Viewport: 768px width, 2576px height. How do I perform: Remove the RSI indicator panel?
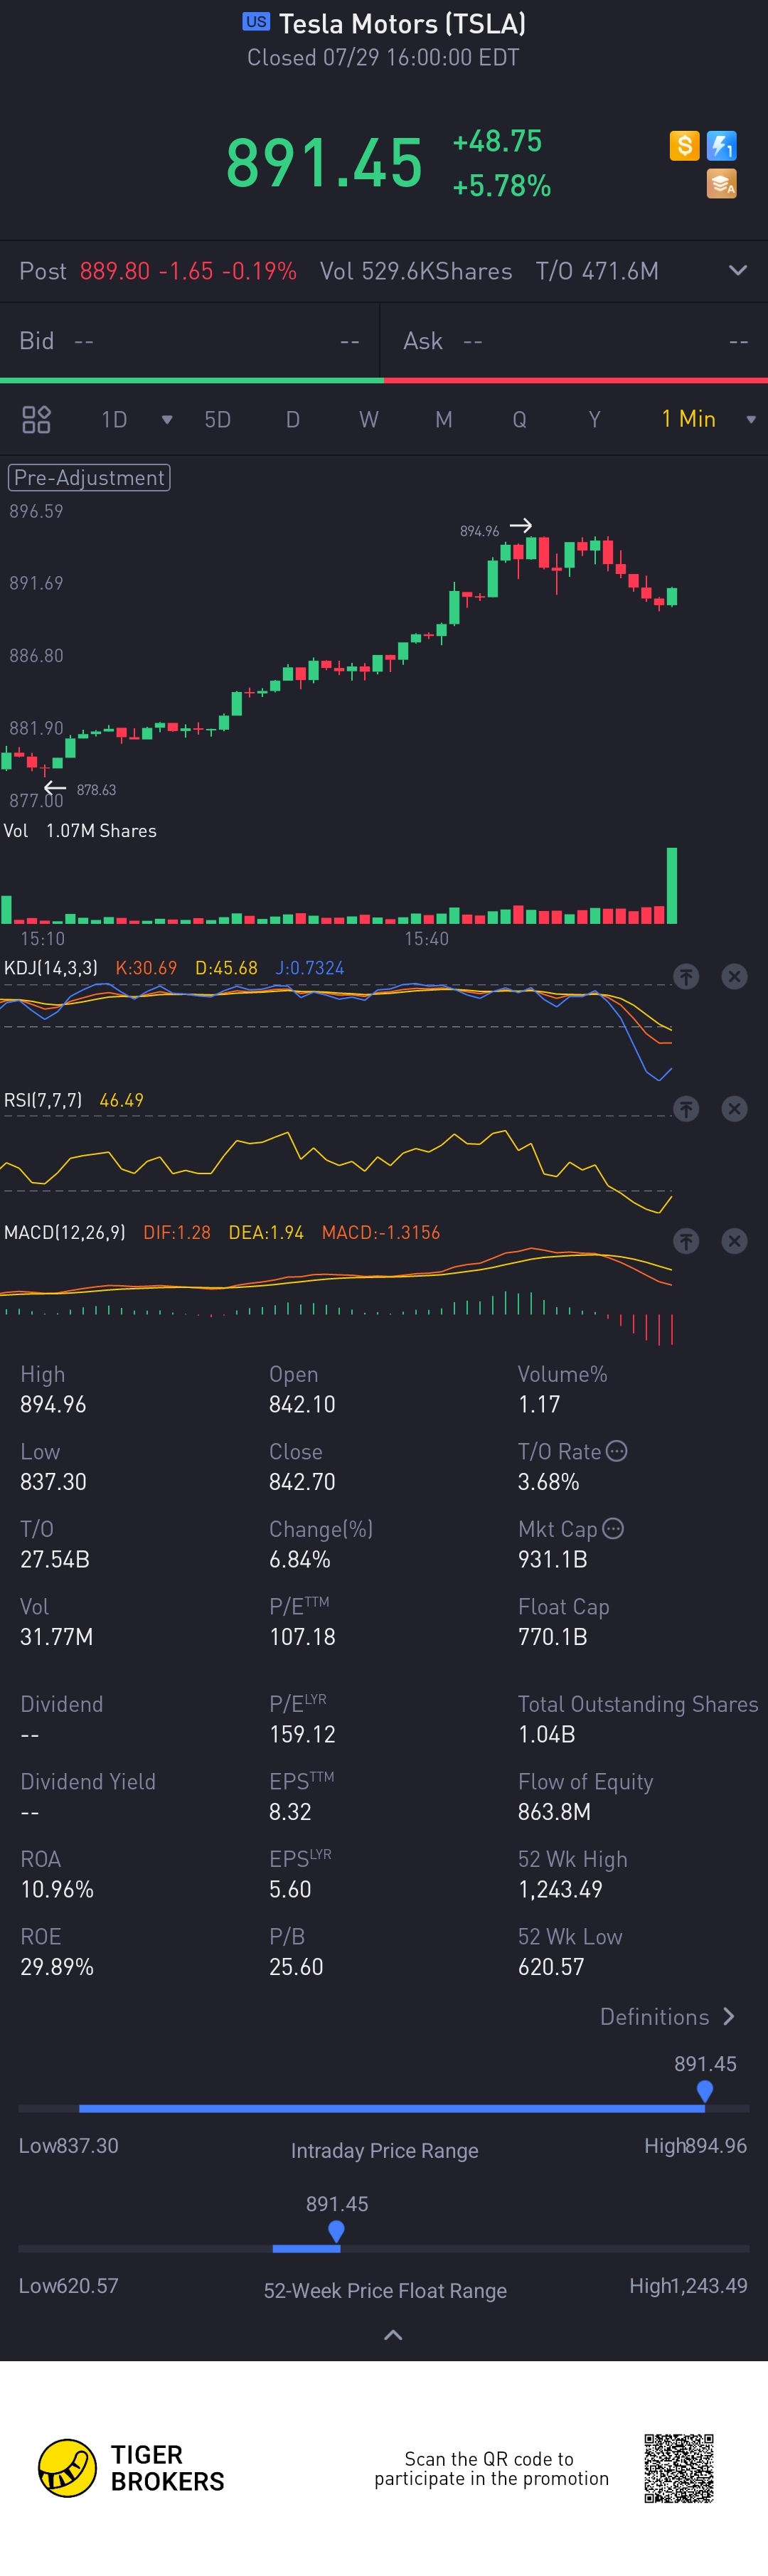(734, 1108)
